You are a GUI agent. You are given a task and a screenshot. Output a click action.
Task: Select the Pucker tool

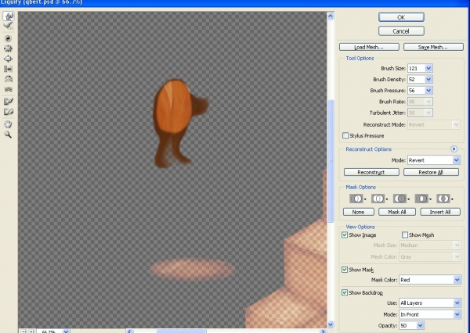tap(9, 48)
